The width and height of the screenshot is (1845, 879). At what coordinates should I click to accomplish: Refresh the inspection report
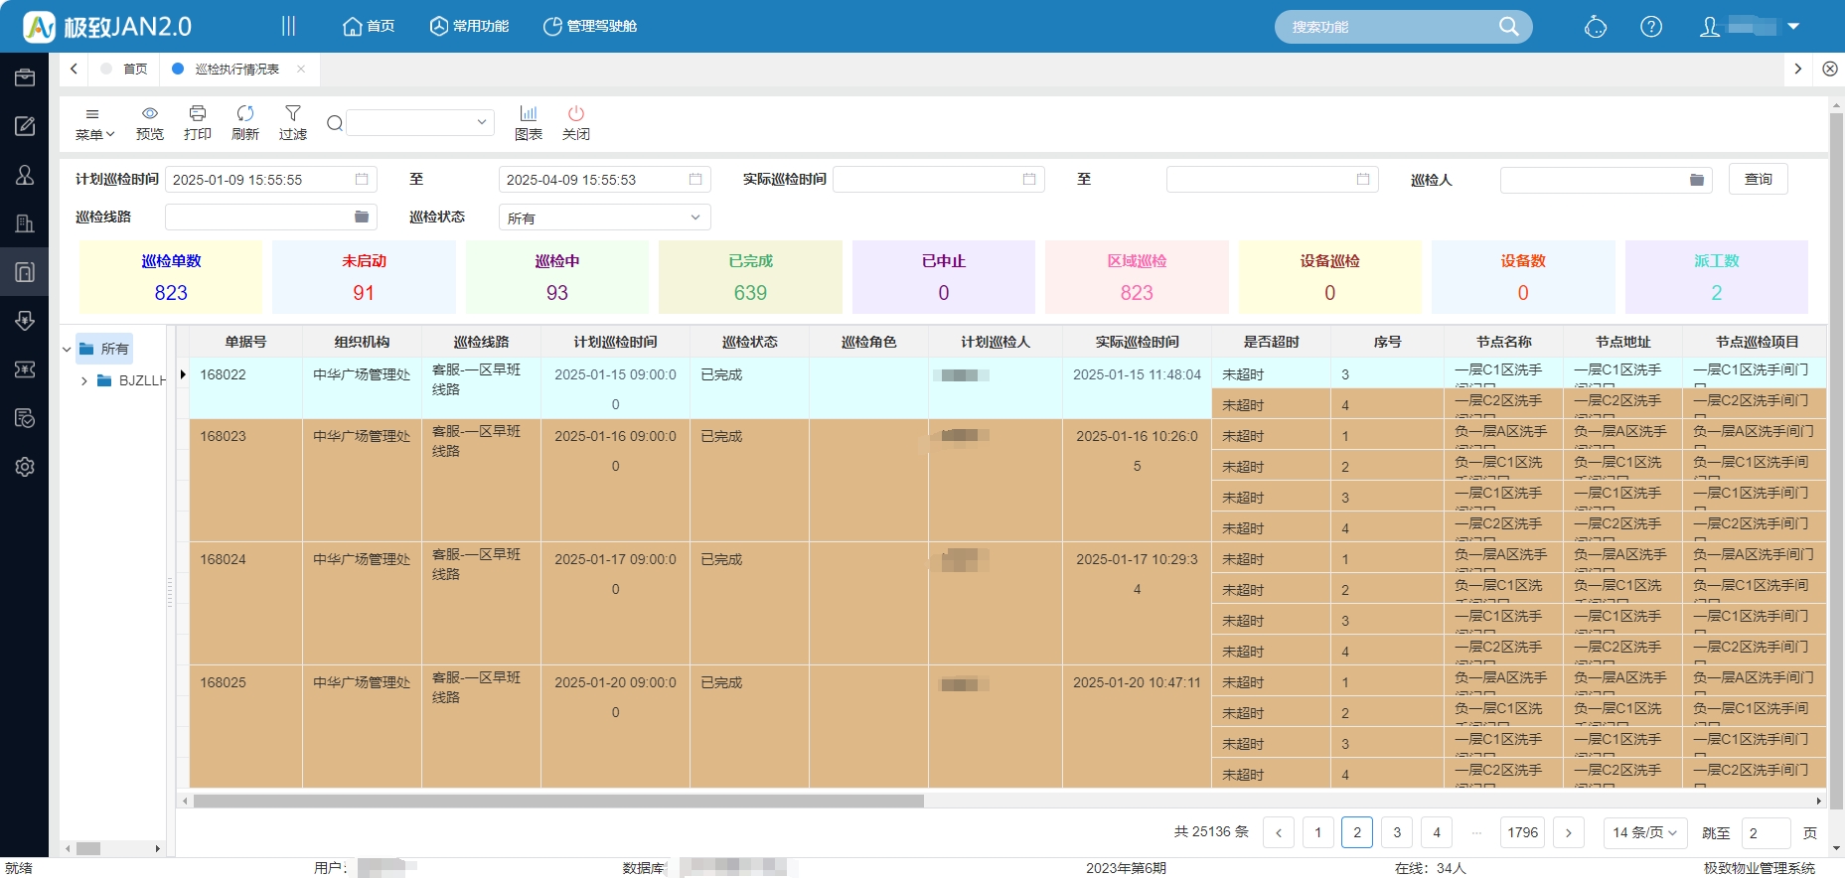tap(244, 122)
